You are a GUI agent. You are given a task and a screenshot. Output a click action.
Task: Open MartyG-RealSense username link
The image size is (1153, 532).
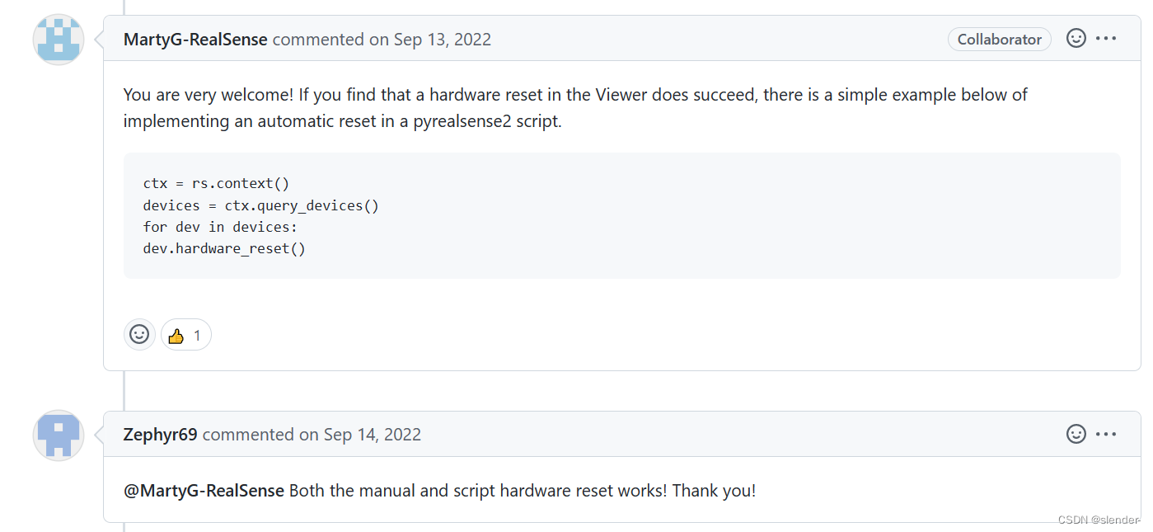coord(195,39)
